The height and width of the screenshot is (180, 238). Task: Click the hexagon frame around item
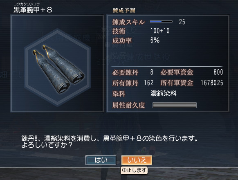click(x=58, y=67)
